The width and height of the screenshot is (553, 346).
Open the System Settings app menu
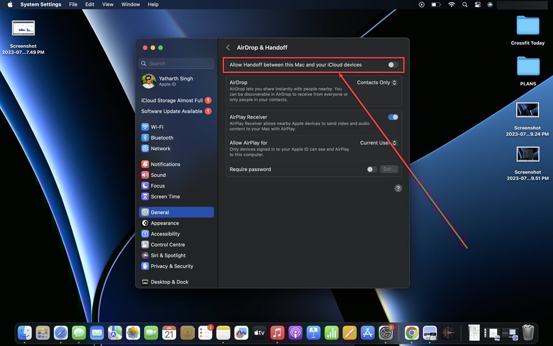point(41,4)
